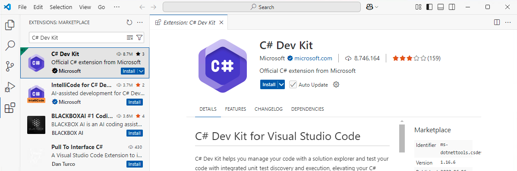The width and height of the screenshot is (517, 171).
Task: Select the Extension: C# Dev Kit tab
Action: click(189, 22)
